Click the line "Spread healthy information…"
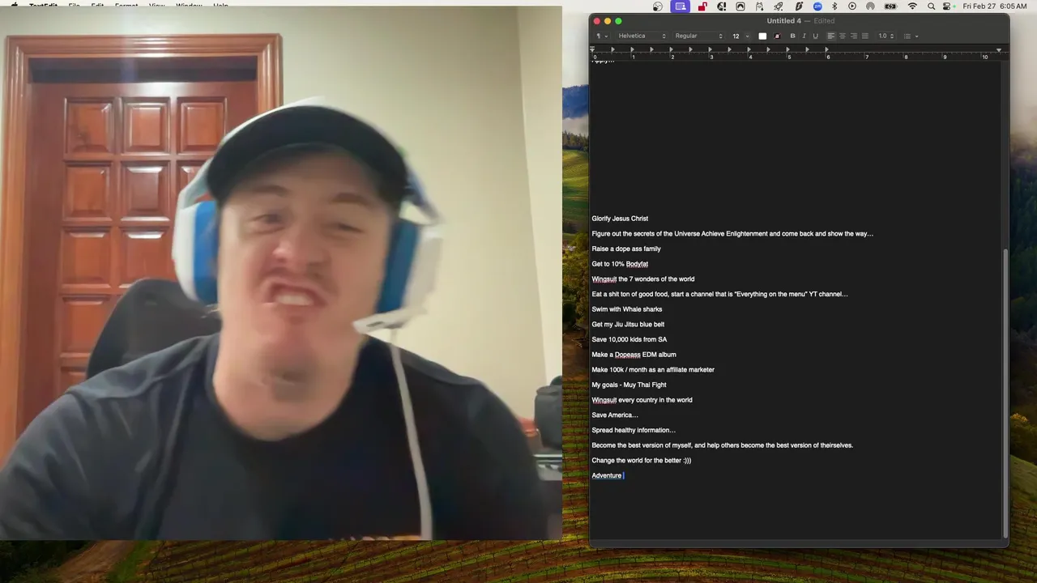The height and width of the screenshot is (583, 1037). (634, 430)
